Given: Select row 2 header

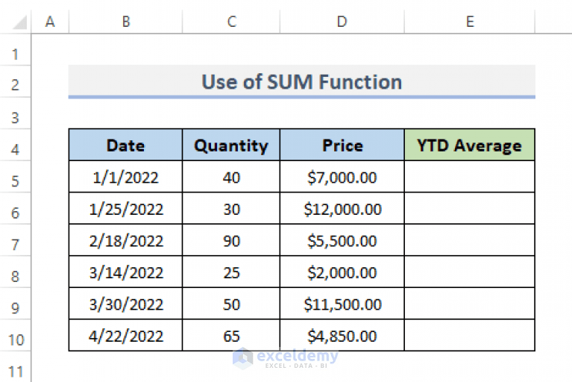Looking at the screenshot, I should pos(16,82).
